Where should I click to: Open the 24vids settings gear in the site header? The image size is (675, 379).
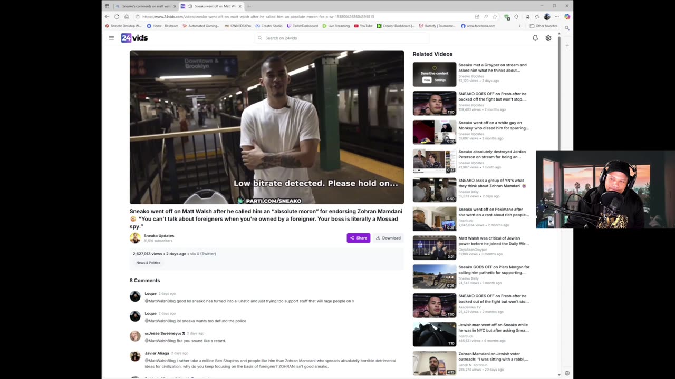(548, 38)
